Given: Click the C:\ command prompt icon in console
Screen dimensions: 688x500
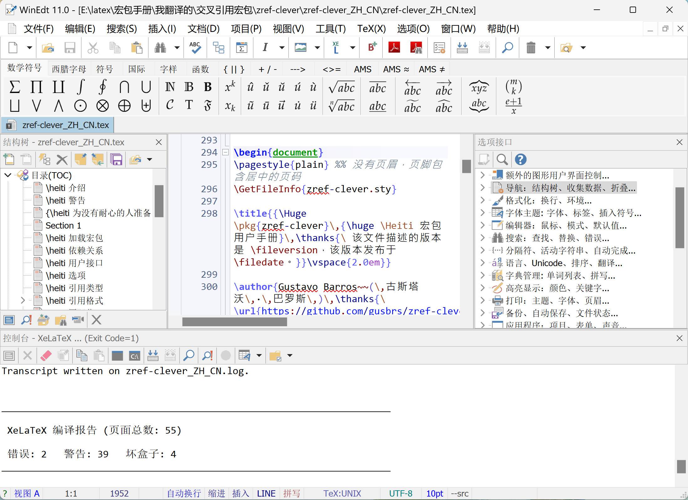Looking at the screenshot, I should tap(135, 356).
